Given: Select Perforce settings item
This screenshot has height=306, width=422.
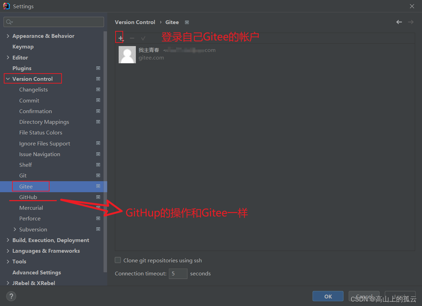Looking at the screenshot, I should pos(30,218).
